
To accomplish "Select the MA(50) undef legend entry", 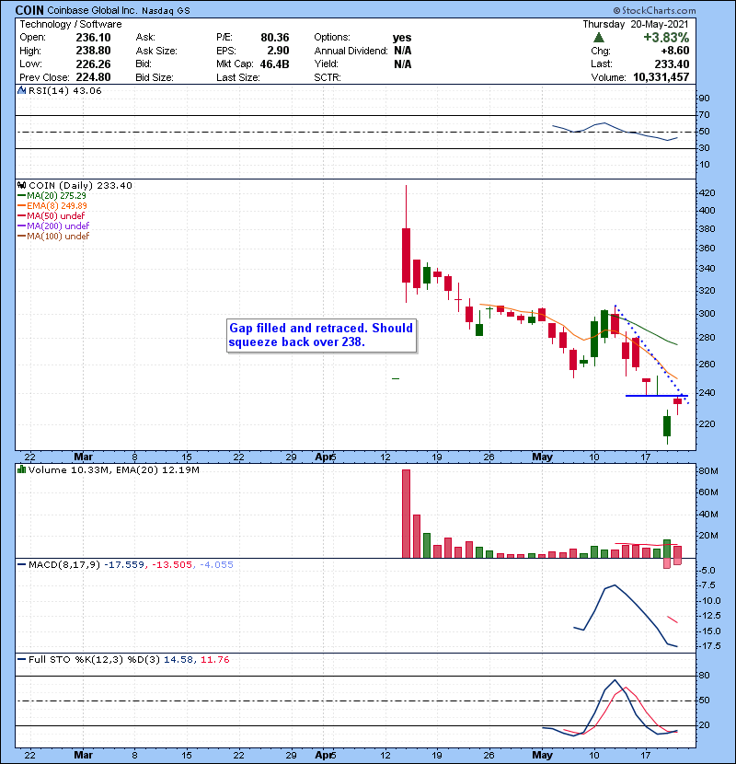I will (x=52, y=215).
